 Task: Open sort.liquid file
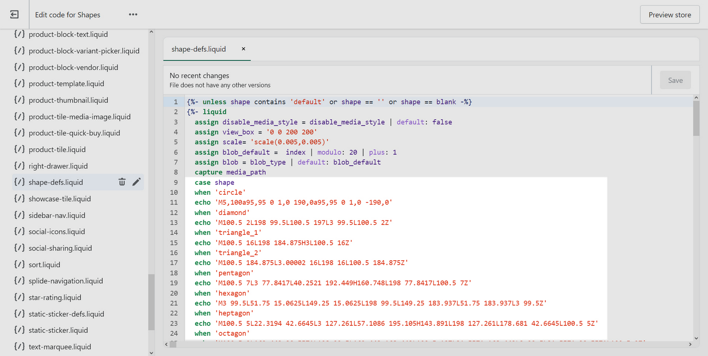(x=44, y=265)
